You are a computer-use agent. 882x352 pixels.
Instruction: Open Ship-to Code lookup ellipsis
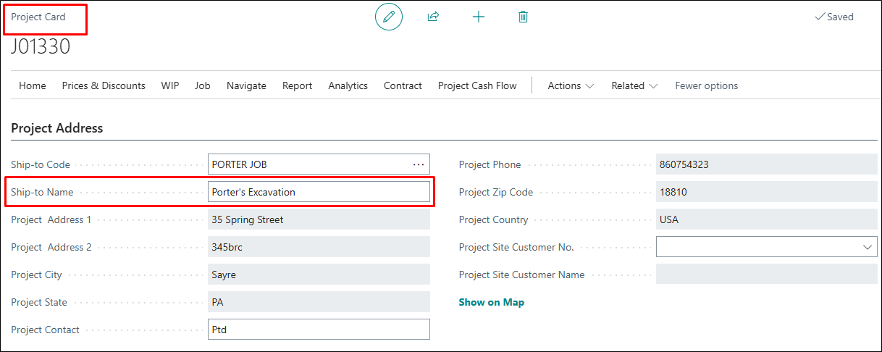(419, 164)
